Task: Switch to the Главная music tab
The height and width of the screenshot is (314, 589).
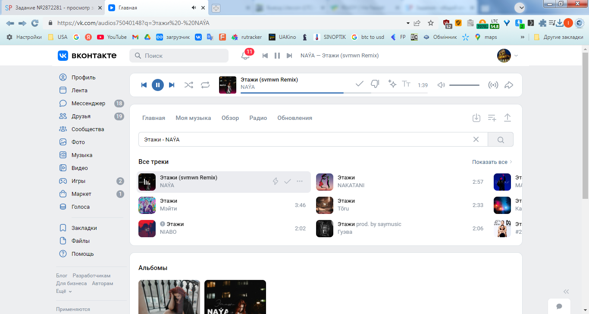Action: pyautogui.click(x=154, y=118)
